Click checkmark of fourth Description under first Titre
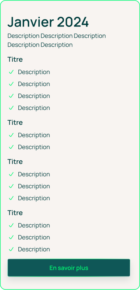 tap(11, 108)
